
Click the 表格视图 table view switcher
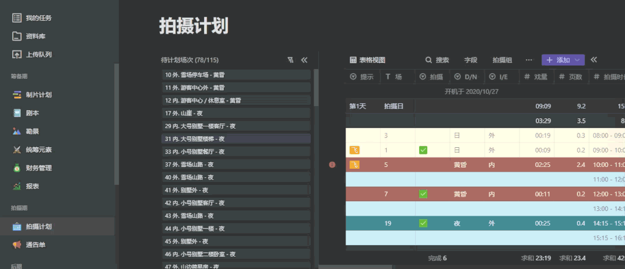point(368,60)
